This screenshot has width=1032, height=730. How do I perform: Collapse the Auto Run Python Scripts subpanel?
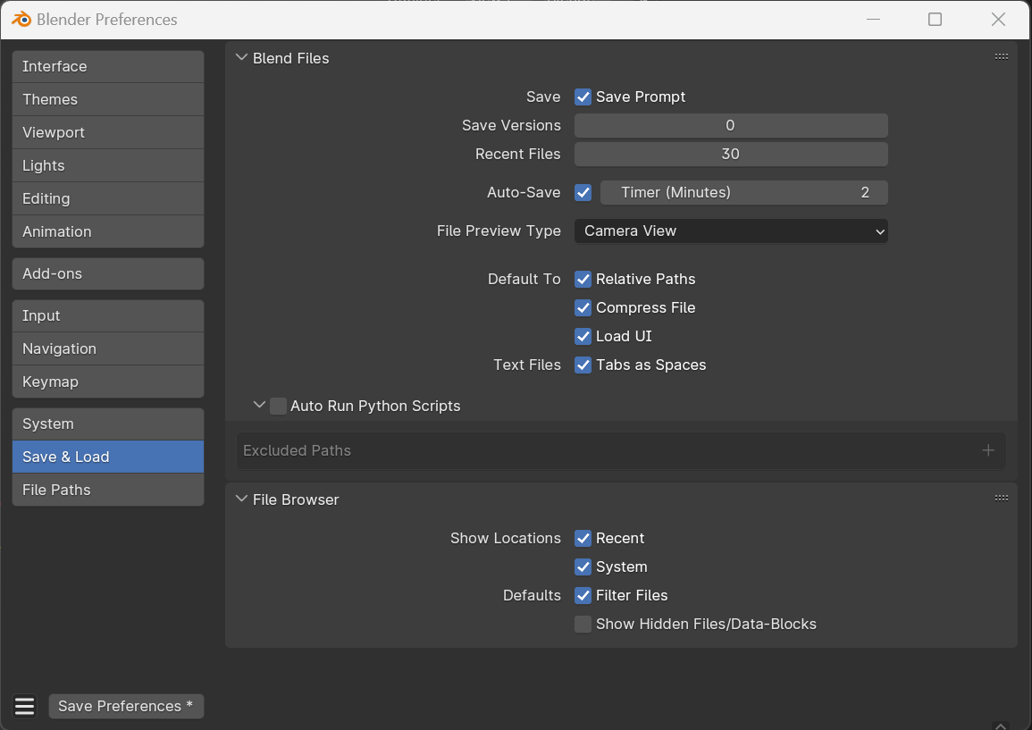pos(259,406)
